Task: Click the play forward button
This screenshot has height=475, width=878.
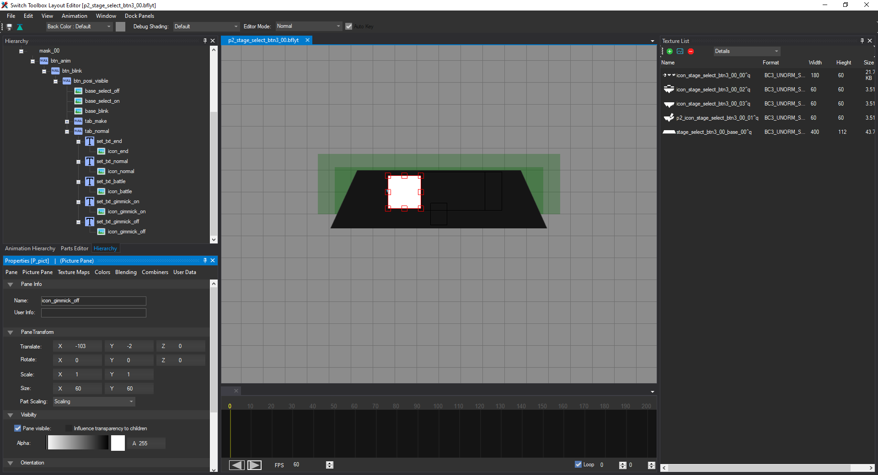Action: pyautogui.click(x=254, y=465)
